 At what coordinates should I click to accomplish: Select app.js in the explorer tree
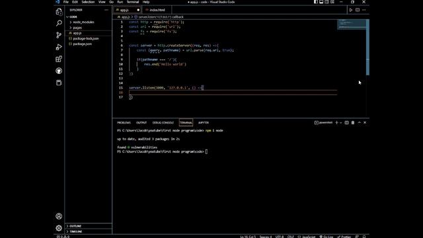(88, 33)
